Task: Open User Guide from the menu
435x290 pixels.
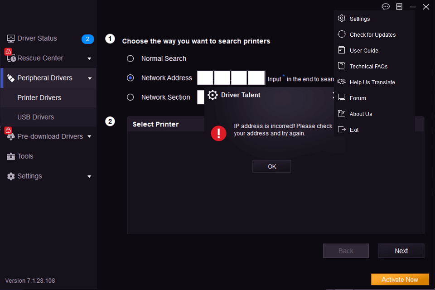Action: pos(364,50)
